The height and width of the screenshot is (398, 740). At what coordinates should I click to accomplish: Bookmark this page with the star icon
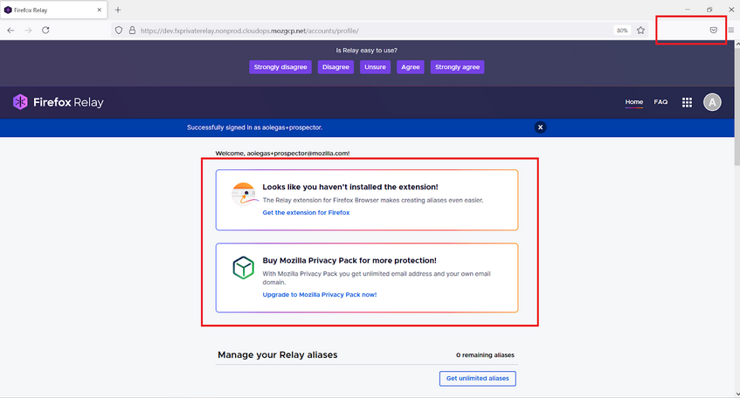click(x=640, y=31)
